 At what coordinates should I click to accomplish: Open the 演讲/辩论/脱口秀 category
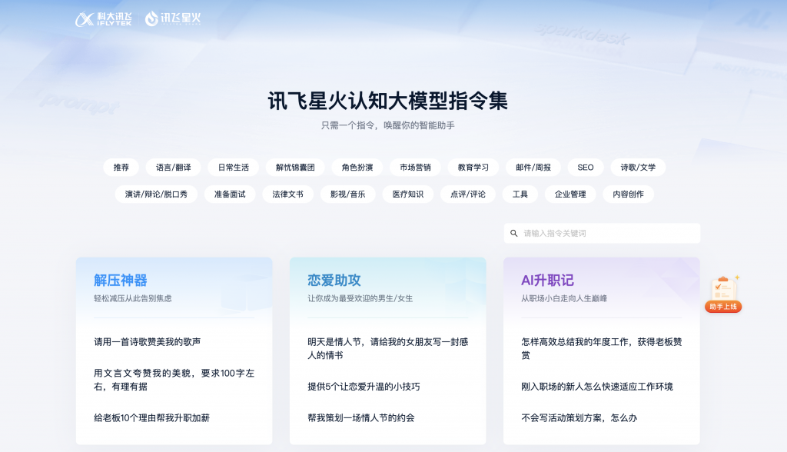point(156,194)
